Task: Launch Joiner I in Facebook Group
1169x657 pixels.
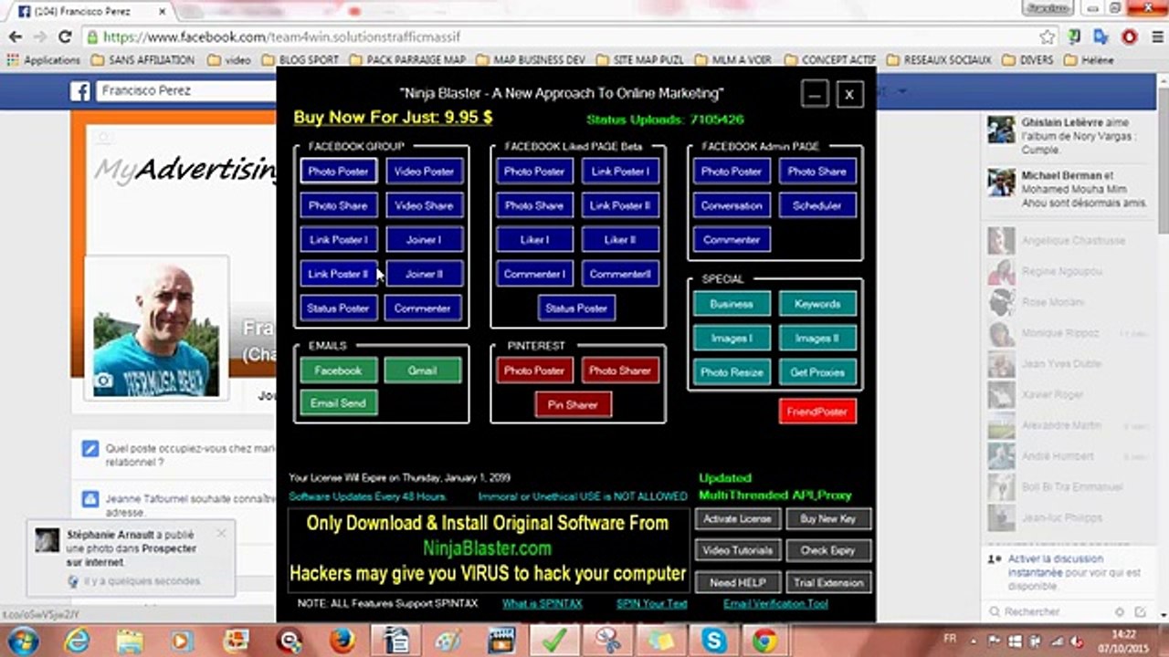Action: 425,240
